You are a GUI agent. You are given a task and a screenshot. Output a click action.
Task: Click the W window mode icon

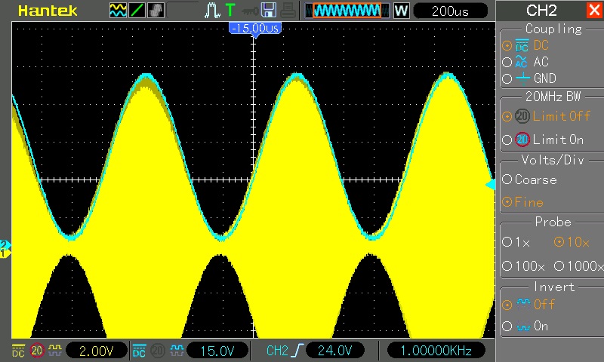[401, 11]
